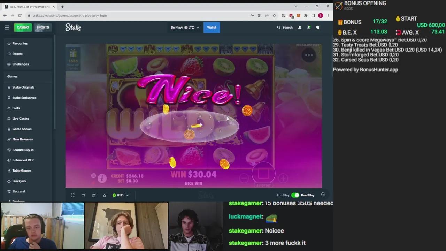Viewport: 446px width, 251px height.
Task: Select Juicy Fruits browser tab
Action: (x=30, y=7)
